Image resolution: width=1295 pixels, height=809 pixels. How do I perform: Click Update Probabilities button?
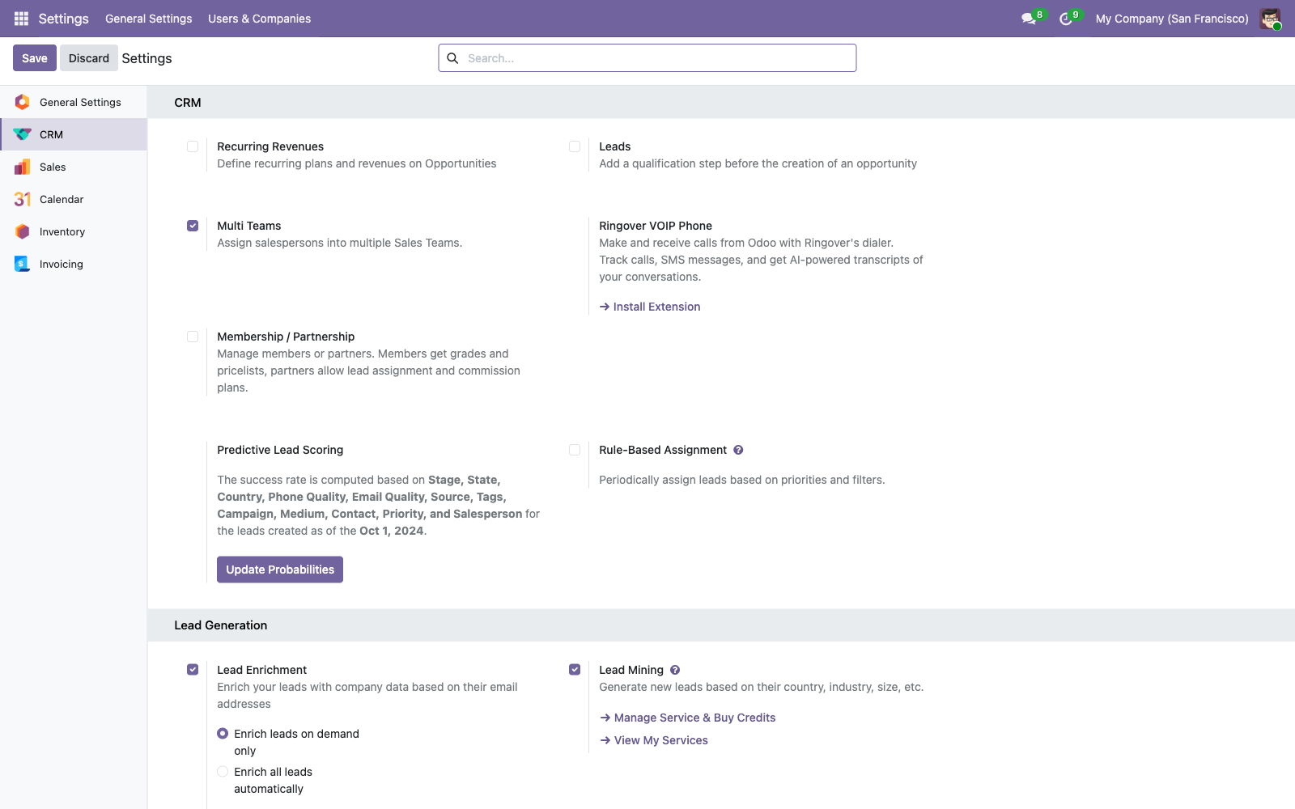click(x=280, y=570)
